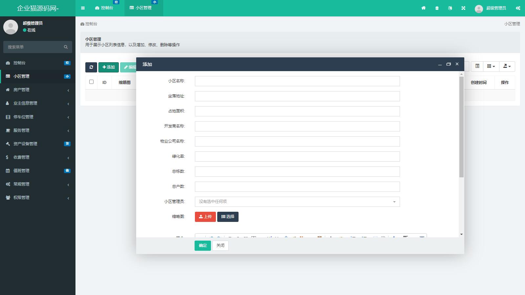Open 值班管理 in the sidebar
Screen dimensions: 525x295
[38, 171]
